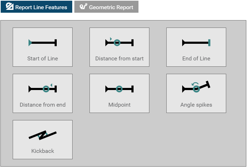Choose the End of Line icon

click(196, 43)
